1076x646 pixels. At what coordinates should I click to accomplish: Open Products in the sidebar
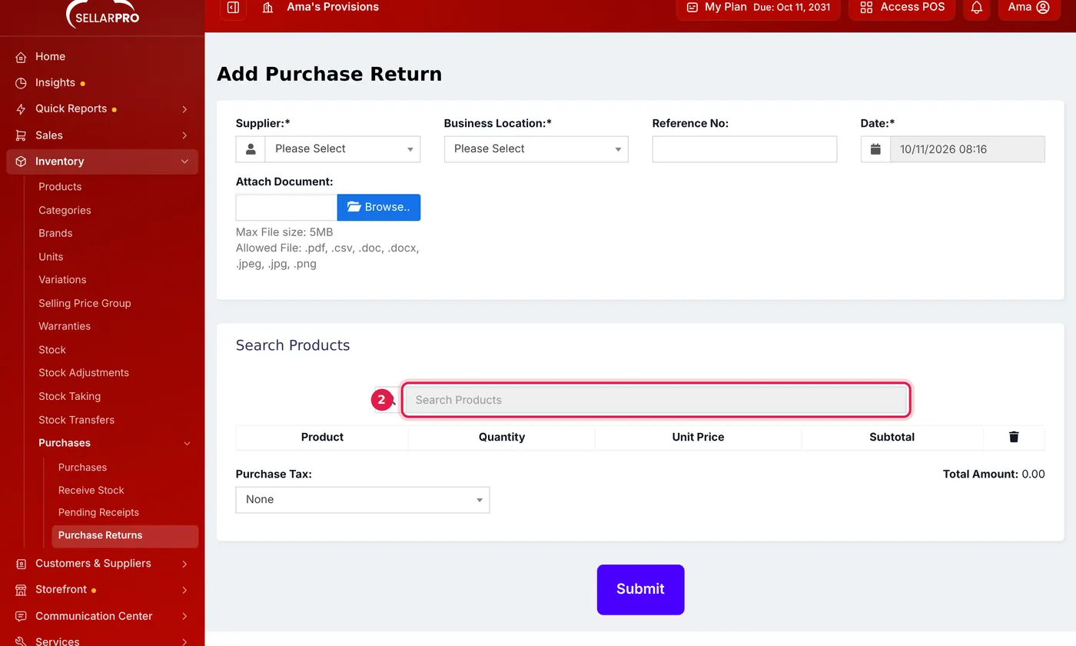coord(60,187)
